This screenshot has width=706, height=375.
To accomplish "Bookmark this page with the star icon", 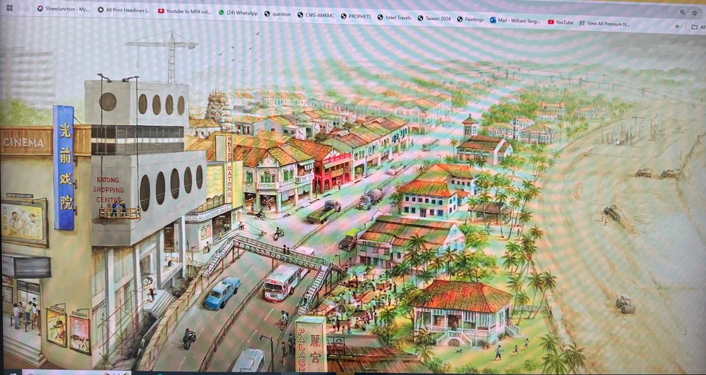I will 695,13.
